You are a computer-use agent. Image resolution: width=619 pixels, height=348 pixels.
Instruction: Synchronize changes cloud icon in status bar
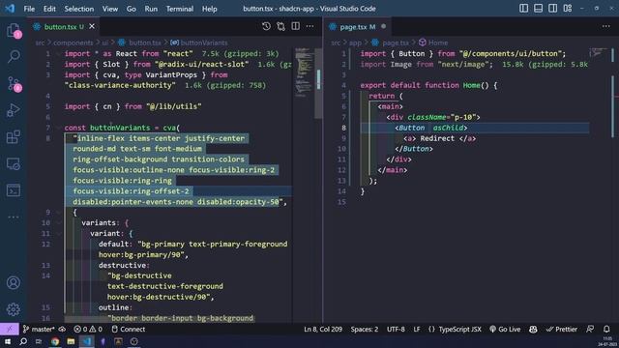click(x=62, y=329)
